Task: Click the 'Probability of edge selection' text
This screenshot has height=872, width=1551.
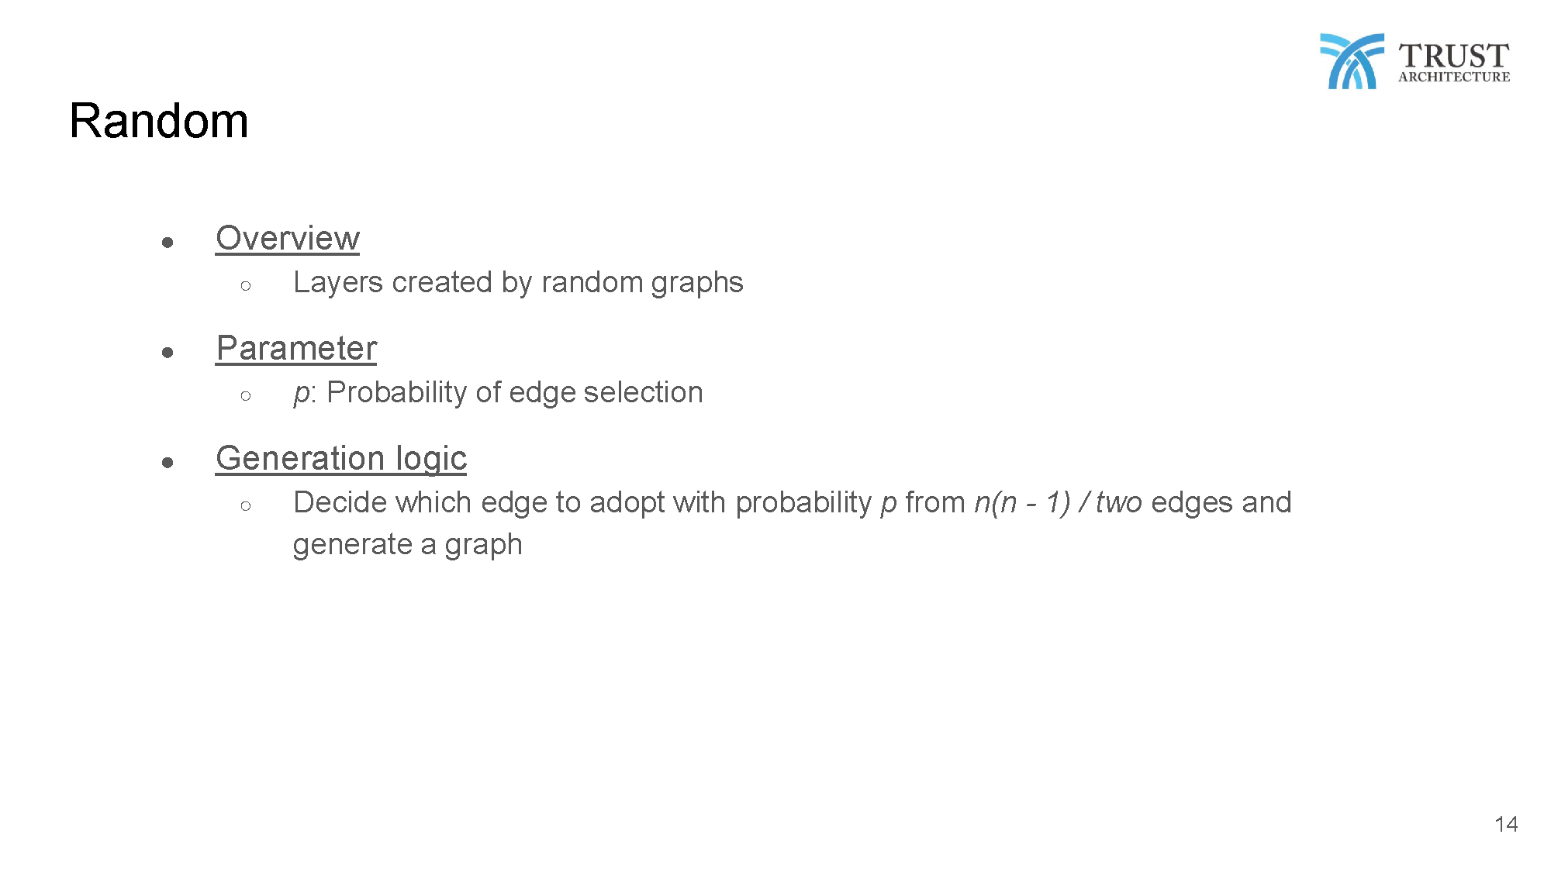Action: [515, 392]
